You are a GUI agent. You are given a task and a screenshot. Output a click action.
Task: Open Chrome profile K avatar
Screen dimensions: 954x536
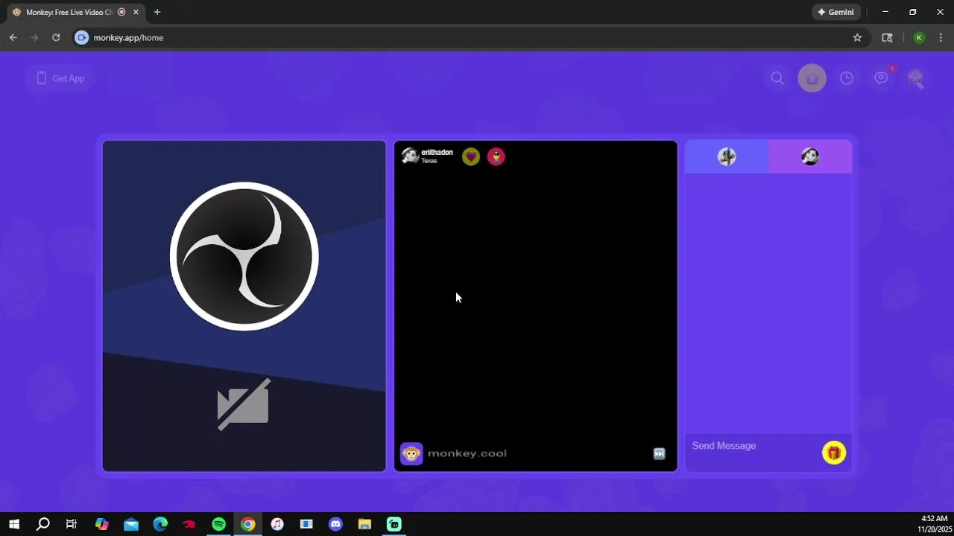919,37
